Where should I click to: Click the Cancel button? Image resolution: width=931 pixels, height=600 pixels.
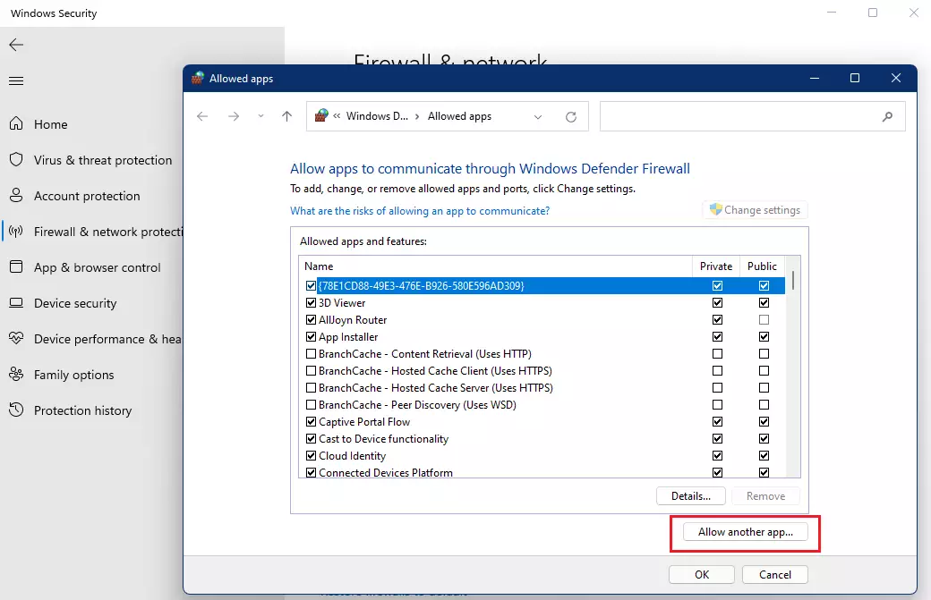click(x=775, y=574)
